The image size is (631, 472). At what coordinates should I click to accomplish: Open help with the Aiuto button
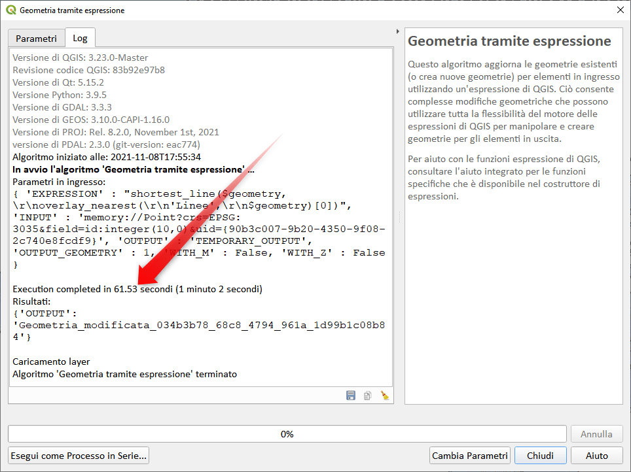596,456
